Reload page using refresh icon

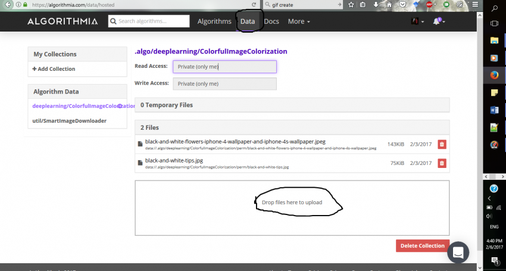point(270,5)
